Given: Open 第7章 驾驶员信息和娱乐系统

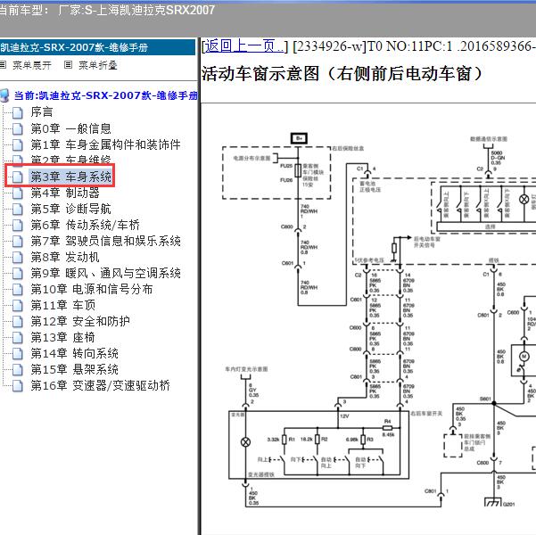Looking at the screenshot, I should point(105,241).
